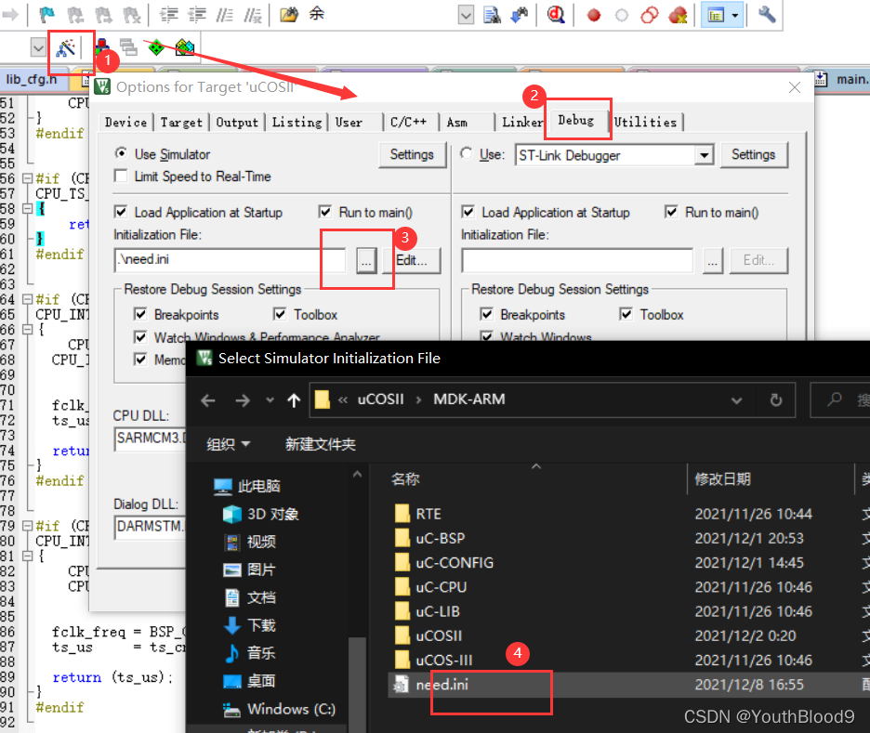
Task: Switch to Utilities tab
Action: [x=646, y=122]
